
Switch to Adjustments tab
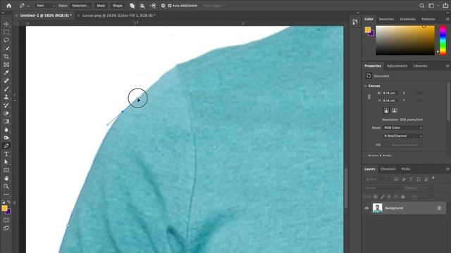[x=397, y=65]
